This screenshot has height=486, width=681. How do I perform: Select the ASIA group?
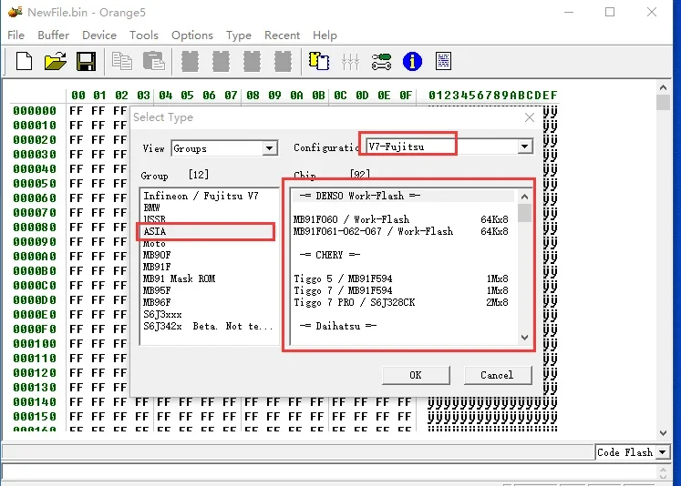click(x=209, y=231)
